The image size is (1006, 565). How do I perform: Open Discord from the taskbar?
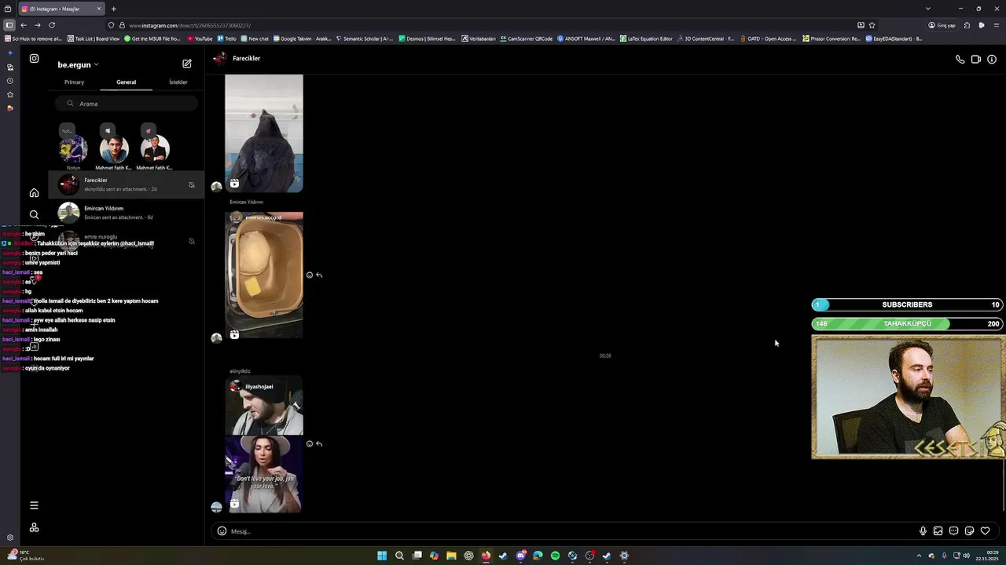pyautogui.click(x=520, y=556)
